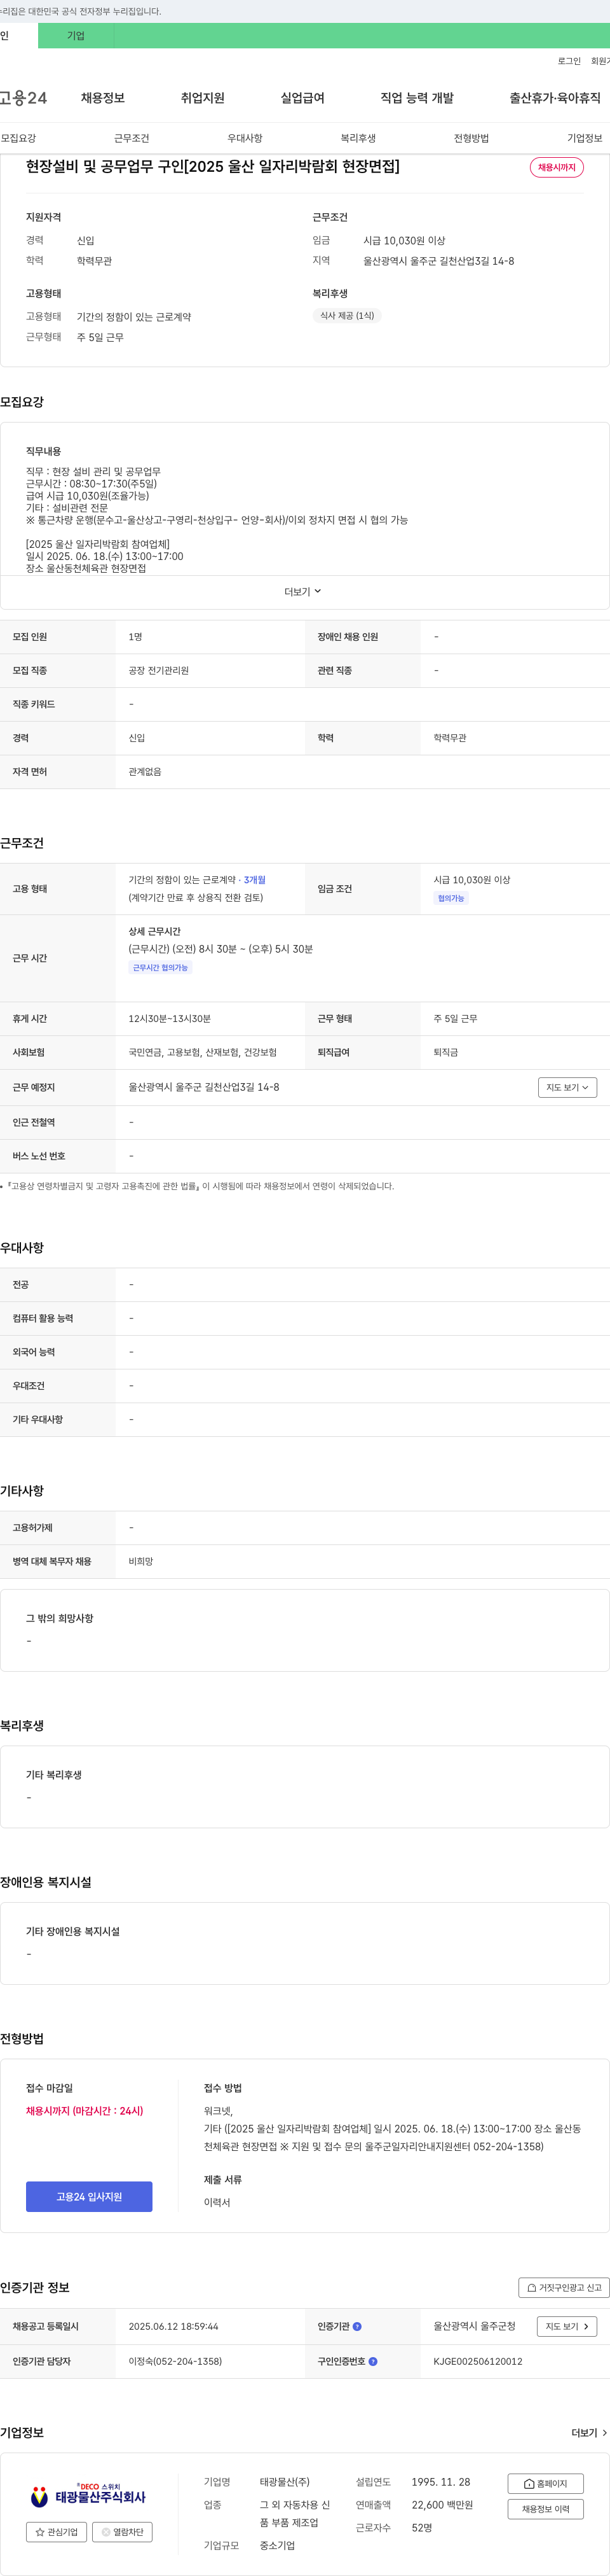Screen dimensions: 610x2576
Task: Open 더보기 in 기업정보 section
Action: (x=589, y=2433)
